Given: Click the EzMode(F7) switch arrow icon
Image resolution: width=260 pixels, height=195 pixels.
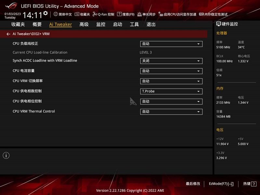Looking at the screenshot, I should click(231, 184).
